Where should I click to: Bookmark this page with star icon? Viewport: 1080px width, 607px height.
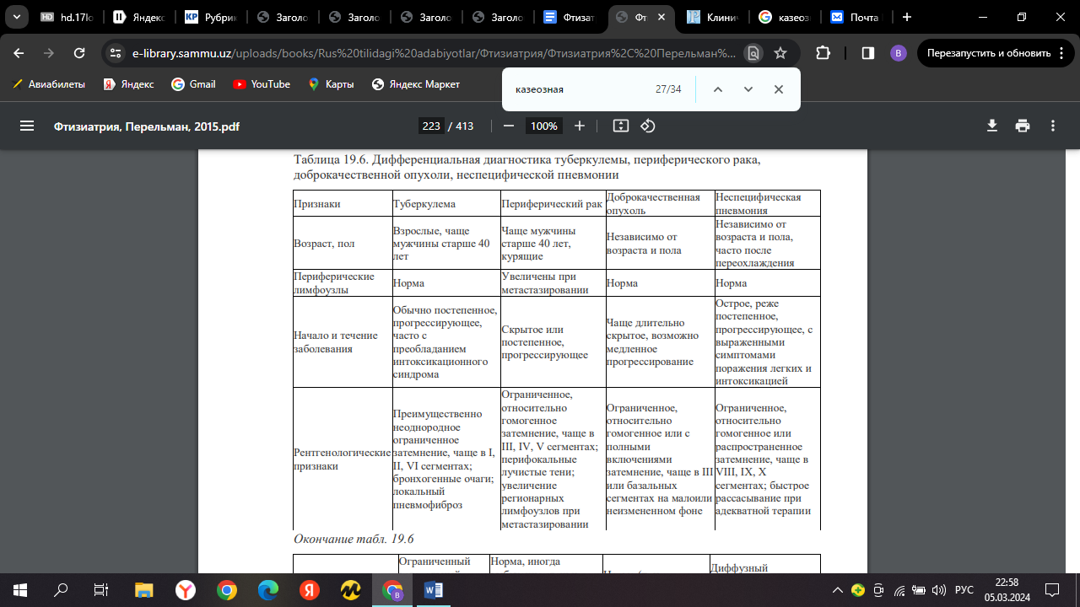click(x=780, y=52)
